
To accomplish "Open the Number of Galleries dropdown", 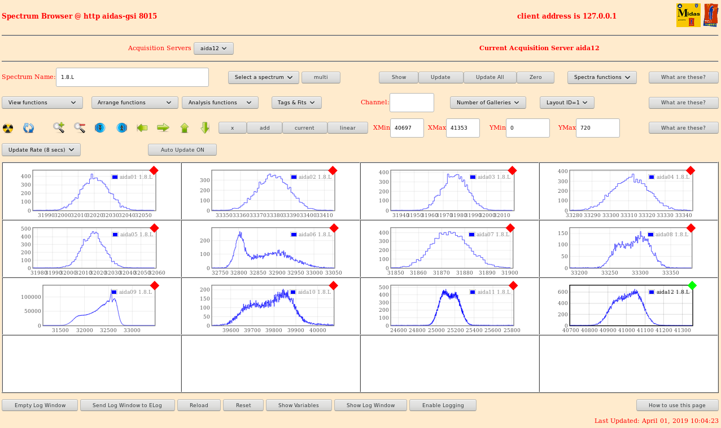I will 488,103.
